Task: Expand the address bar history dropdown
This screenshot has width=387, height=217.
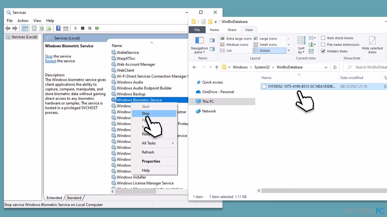Action: pos(326,67)
